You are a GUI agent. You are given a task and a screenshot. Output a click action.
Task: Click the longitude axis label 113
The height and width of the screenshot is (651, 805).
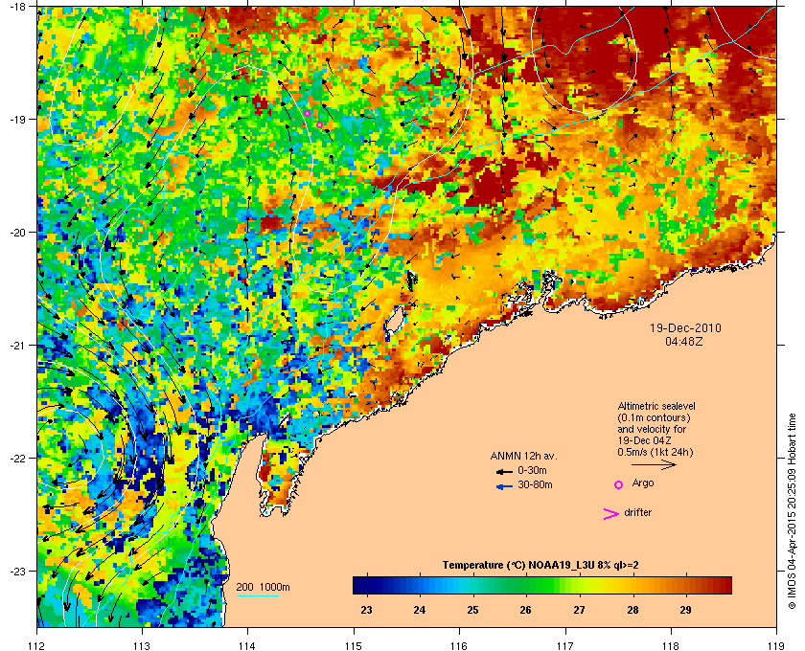pos(142,645)
